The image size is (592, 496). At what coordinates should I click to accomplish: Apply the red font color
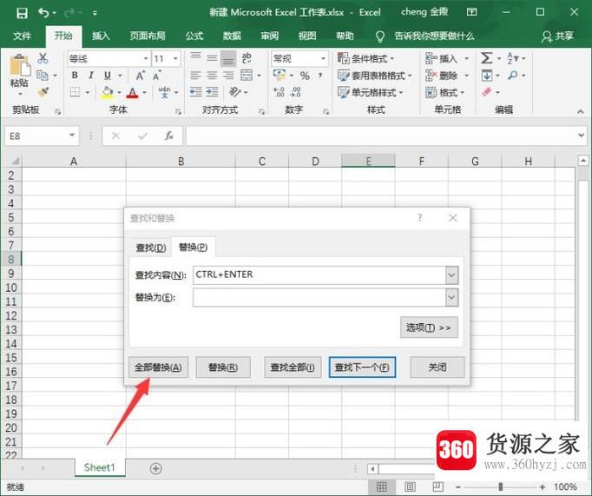pyautogui.click(x=133, y=92)
